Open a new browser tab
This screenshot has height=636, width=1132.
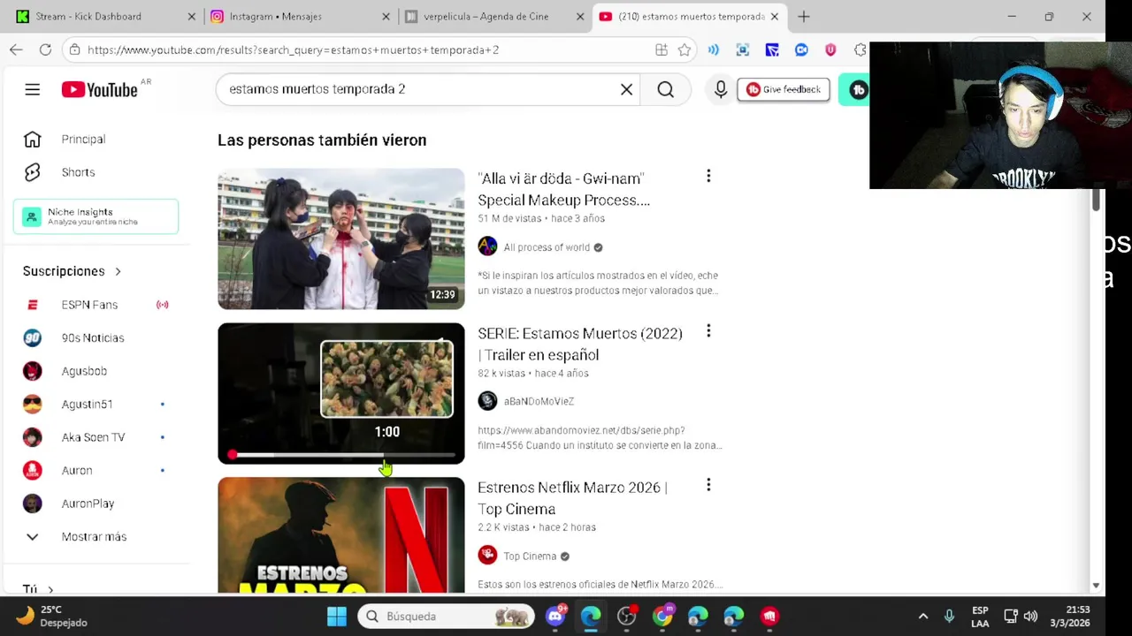[x=803, y=17]
